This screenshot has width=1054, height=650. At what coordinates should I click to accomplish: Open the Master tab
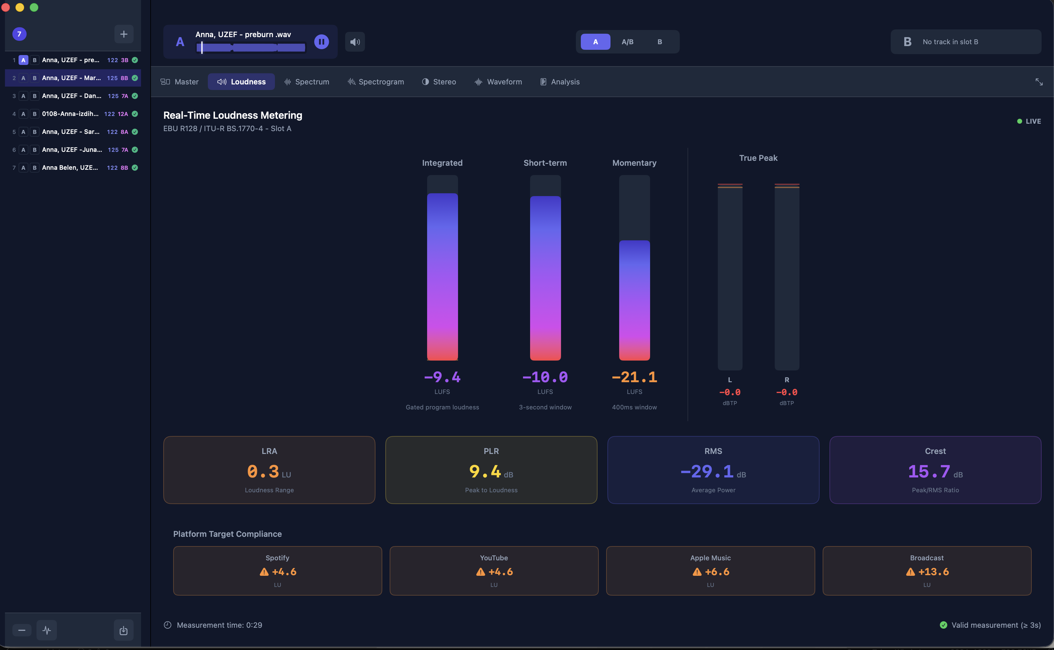point(180,82)
